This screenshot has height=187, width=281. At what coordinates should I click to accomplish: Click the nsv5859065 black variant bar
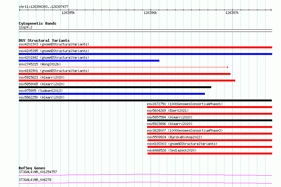pos(115,87)
